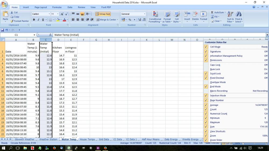This screenshot has height=151, width=269.
Task: Switch to the Insert ribbon tab
Action: [x=26, y=7]
